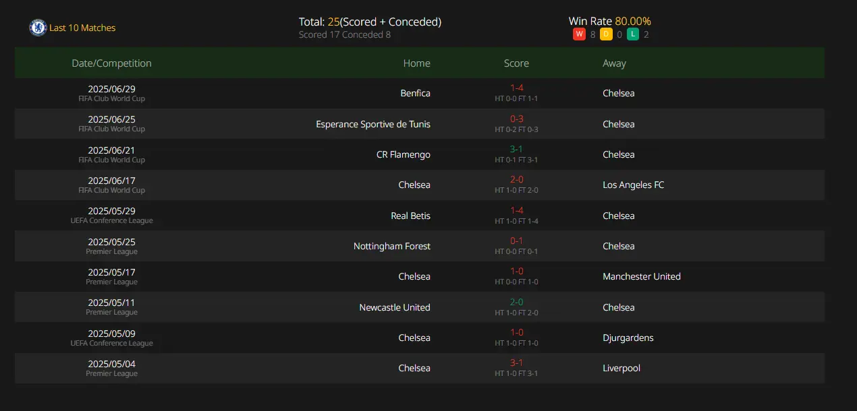Click the green L losses badge
The width and height of the screenshot is (857, 411).
(x=633, y=34)
